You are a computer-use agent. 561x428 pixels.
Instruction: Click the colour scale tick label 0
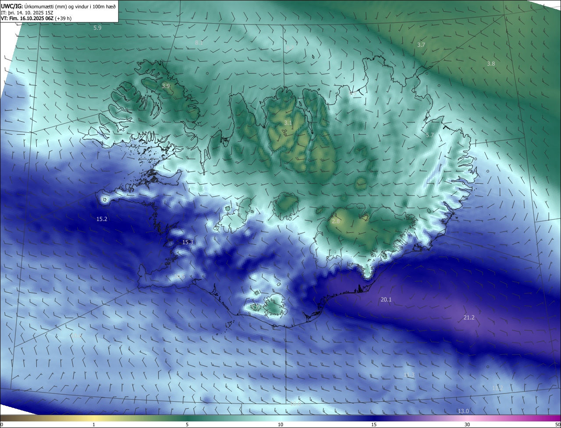2,424
